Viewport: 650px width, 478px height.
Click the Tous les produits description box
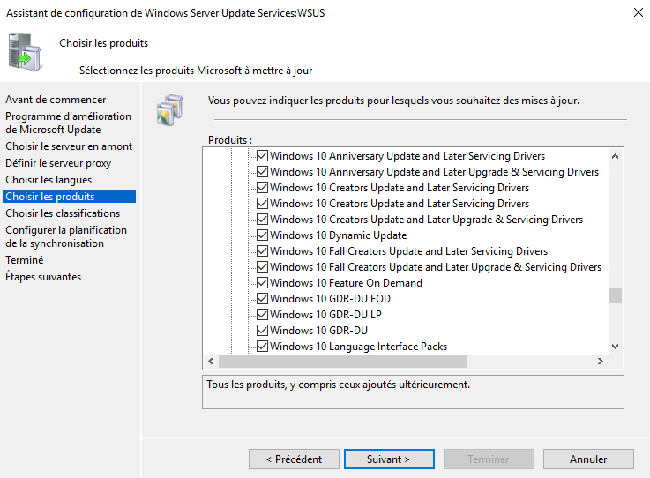413,392
